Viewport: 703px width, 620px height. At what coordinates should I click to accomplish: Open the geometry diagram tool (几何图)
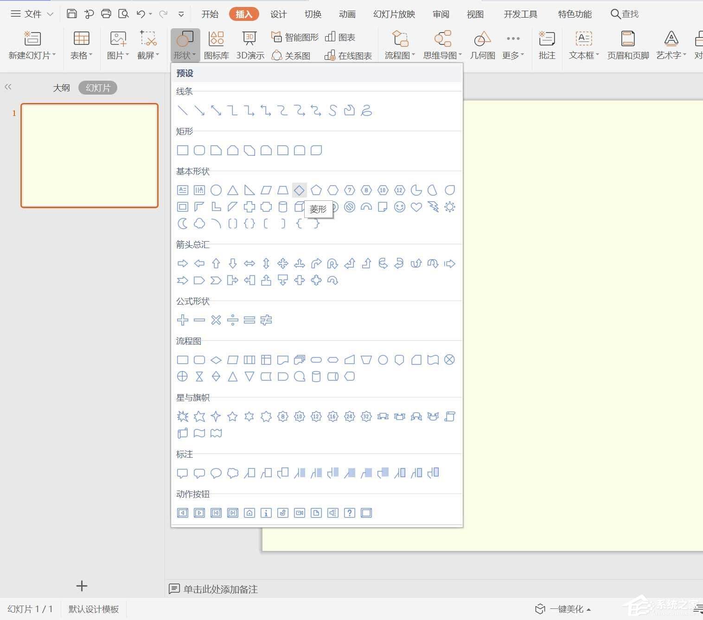click(x=483, y=45)
